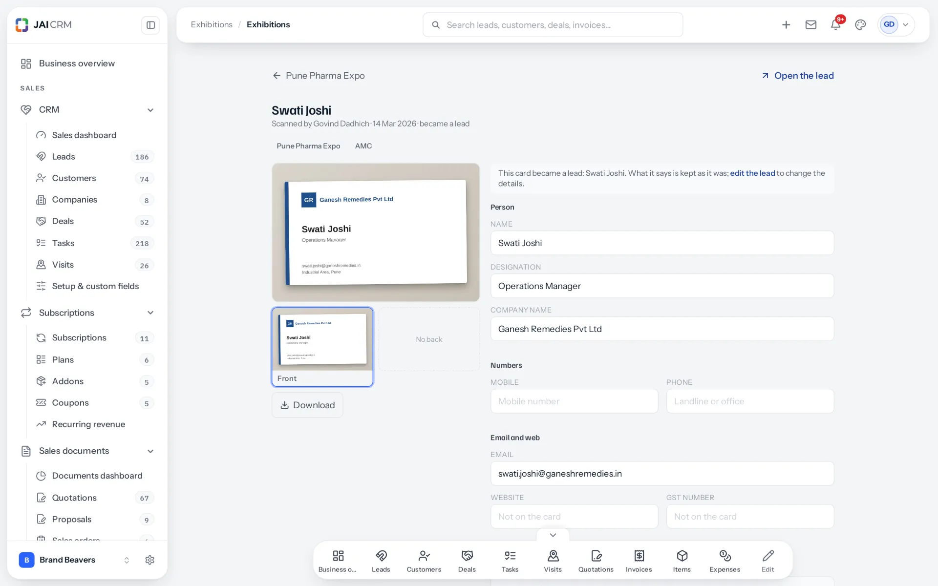Open Customers in the bottom dock

[424, 561]
